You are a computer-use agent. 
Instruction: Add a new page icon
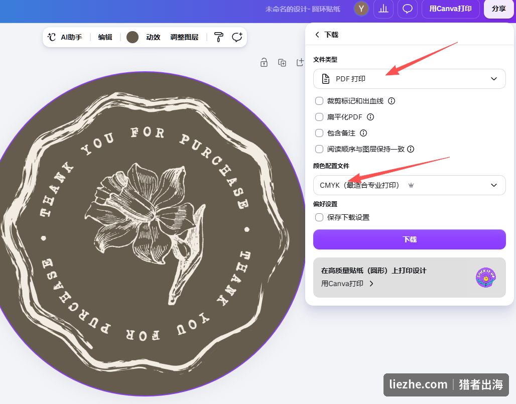[300, 62]
